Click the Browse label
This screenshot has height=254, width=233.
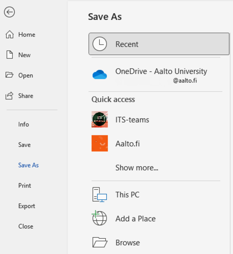click(x=127, y=243)
